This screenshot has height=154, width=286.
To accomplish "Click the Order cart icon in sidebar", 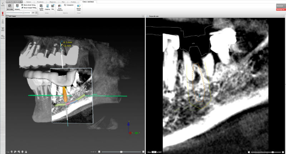I will tap(3, 29).
